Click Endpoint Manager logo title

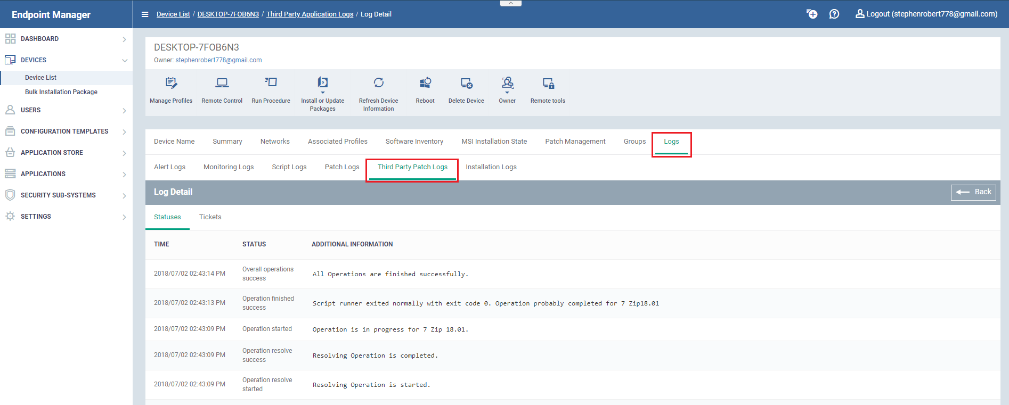coord(51,15)
